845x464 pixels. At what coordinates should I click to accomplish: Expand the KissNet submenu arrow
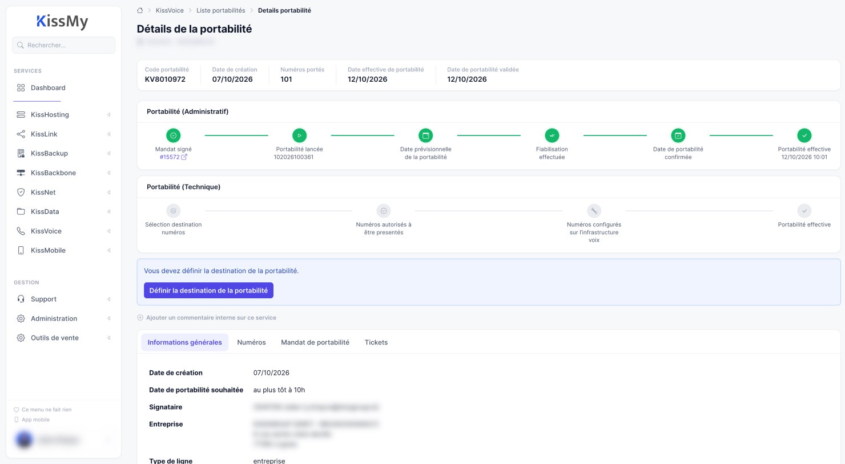[x=108, y=193]
